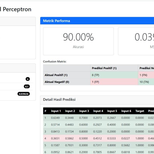Click the Input 2 column header
Viewport: 154px width, 154px height.
coord(70,111)
